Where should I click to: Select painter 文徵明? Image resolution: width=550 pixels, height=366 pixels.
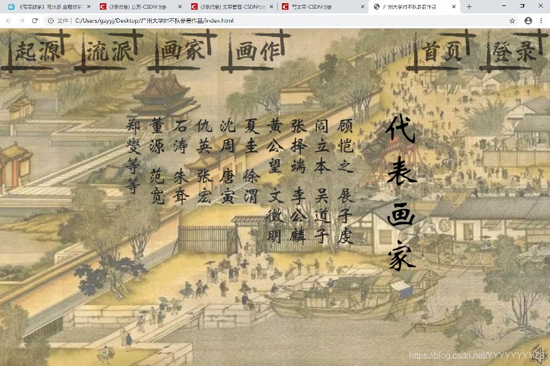[x=275, y=216]
